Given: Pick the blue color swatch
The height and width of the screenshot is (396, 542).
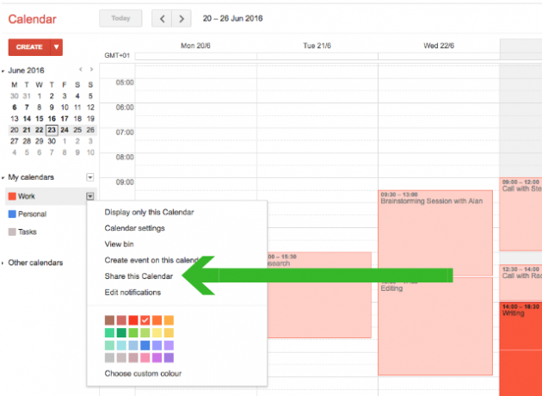Looking at the screenshot, I should (145, 345).
